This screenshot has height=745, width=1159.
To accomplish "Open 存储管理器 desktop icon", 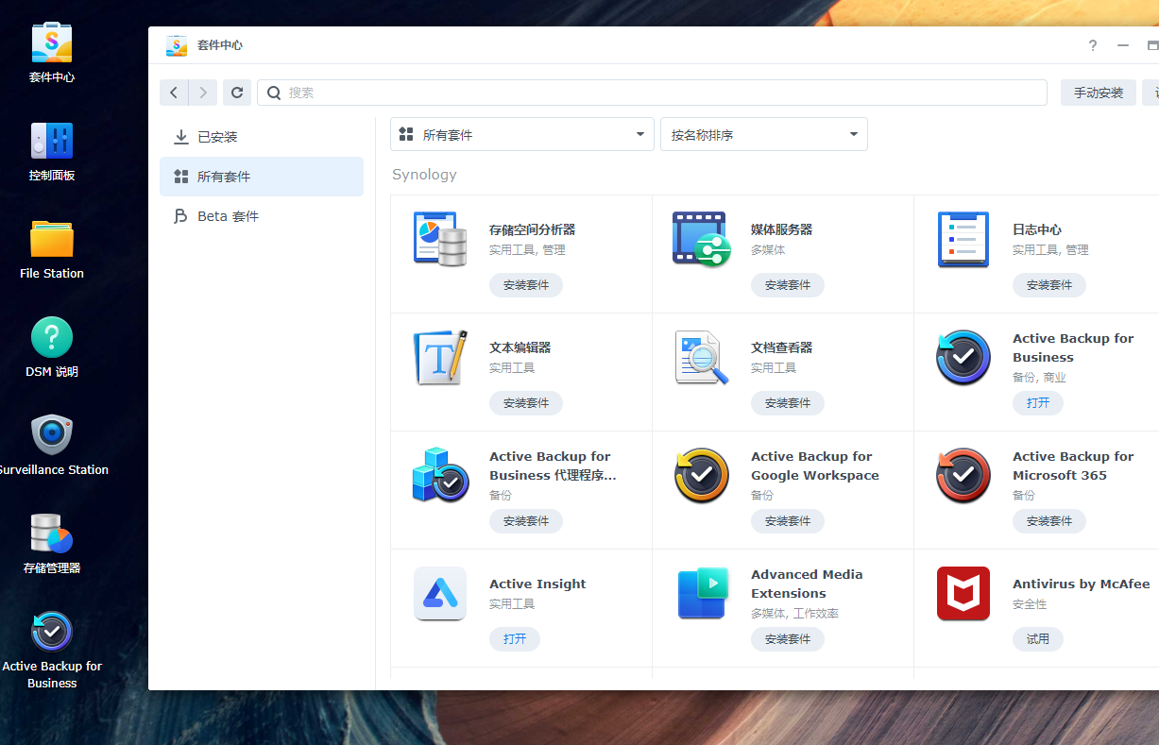I will (52, 533).
